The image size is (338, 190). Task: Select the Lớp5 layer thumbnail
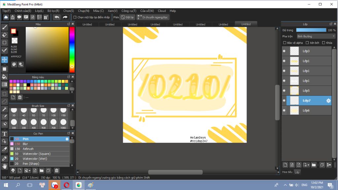coord(294,91)
